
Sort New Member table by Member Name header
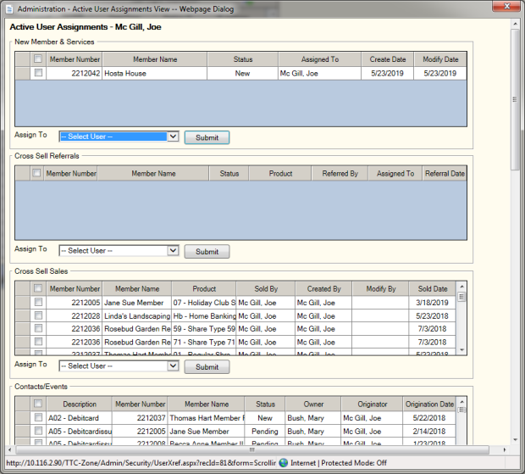point(155,59)
